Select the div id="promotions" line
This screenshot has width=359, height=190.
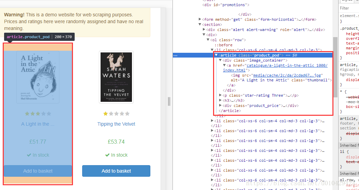point(226,4)
